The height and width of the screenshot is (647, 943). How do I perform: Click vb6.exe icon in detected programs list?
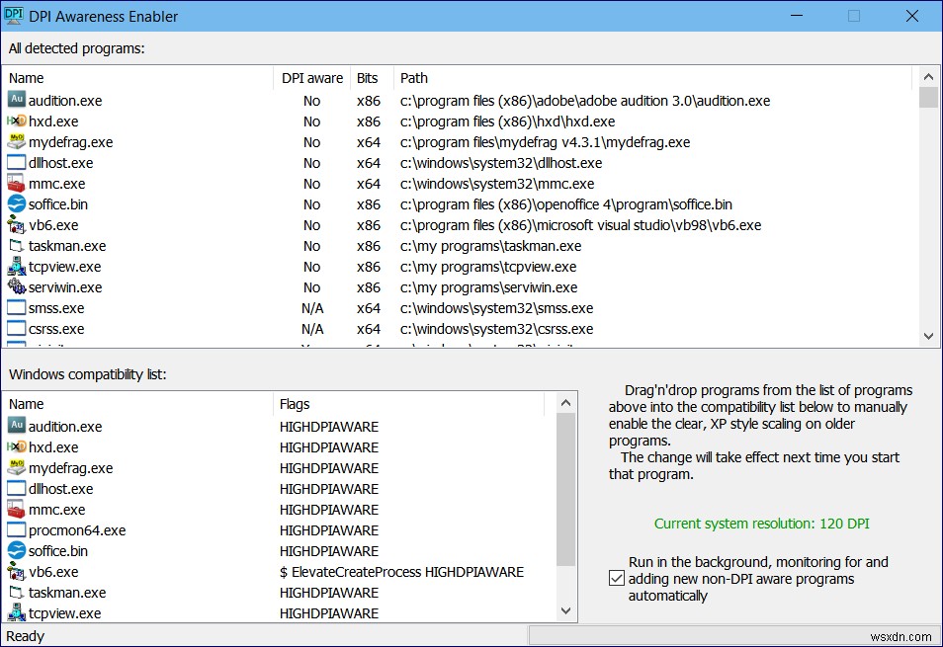point(16,224)
